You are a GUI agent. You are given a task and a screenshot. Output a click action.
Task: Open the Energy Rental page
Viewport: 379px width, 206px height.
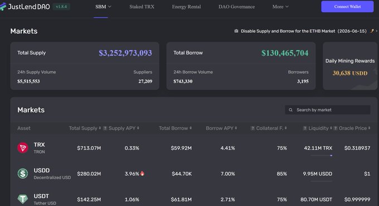pyautogui.click(x=186, y=7)
